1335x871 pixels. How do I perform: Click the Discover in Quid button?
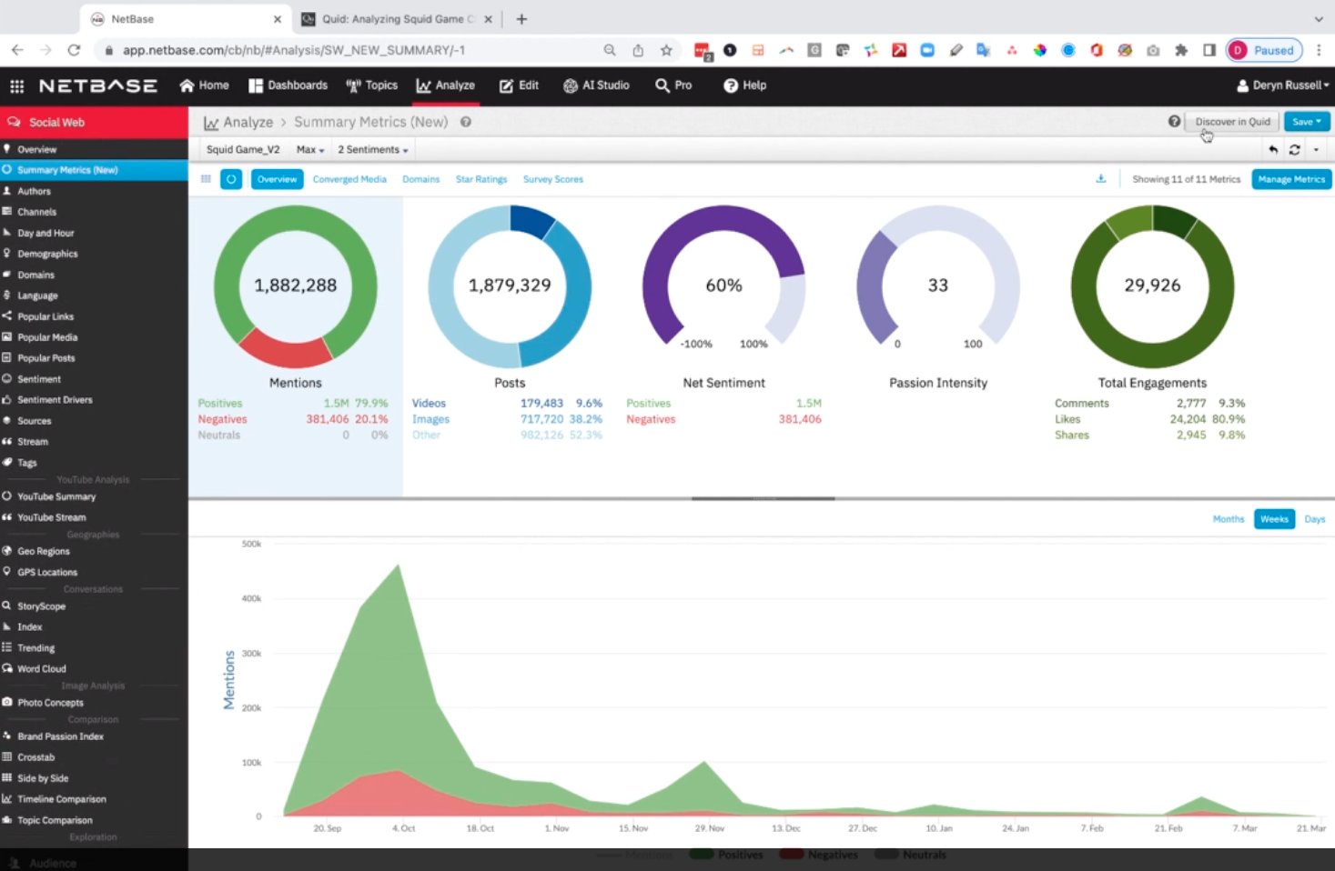tap(1232, 121)
